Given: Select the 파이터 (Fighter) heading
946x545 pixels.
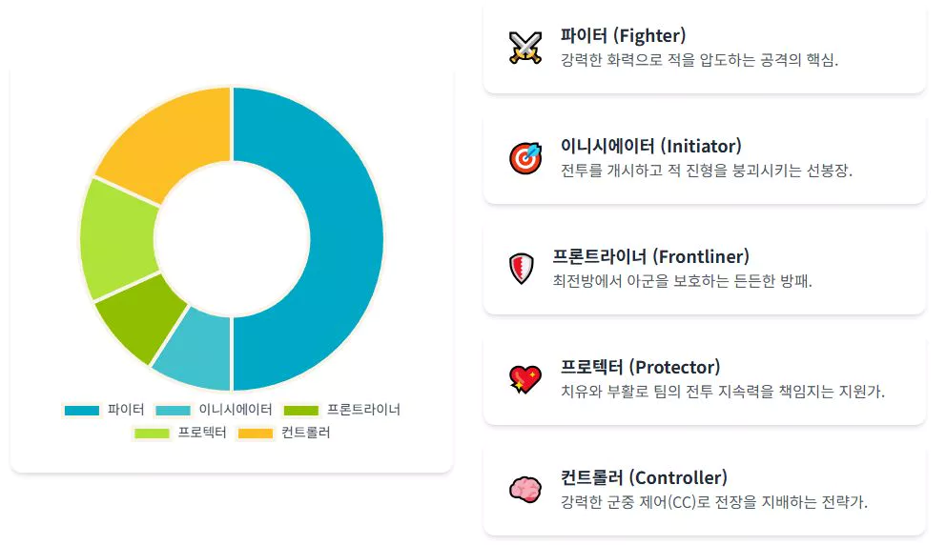Looking at the screenshot, I should click(x=623, y=36).
